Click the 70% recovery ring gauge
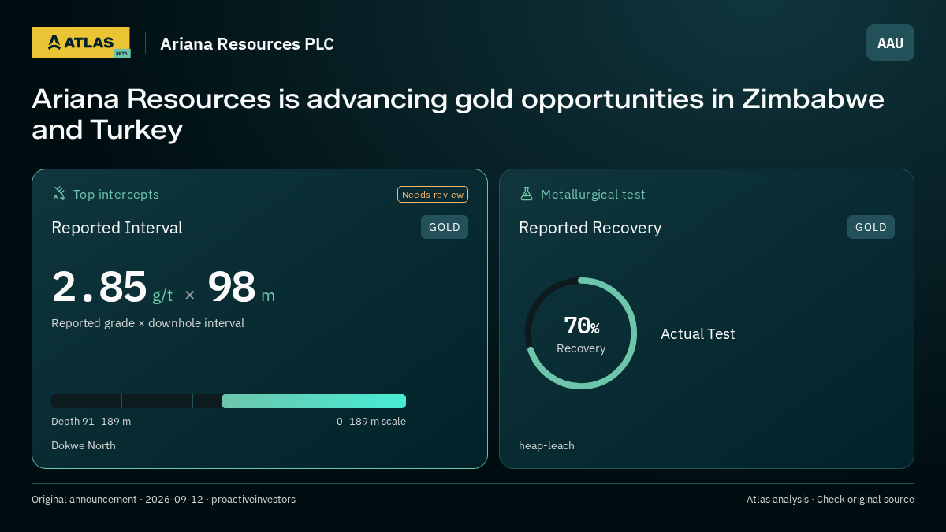 (x=581, y=333)
